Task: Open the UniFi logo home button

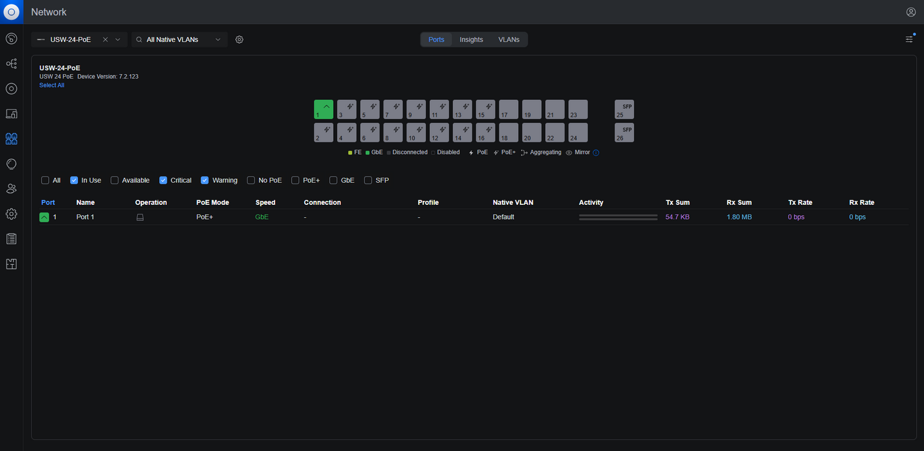Action: click(12, 12)
